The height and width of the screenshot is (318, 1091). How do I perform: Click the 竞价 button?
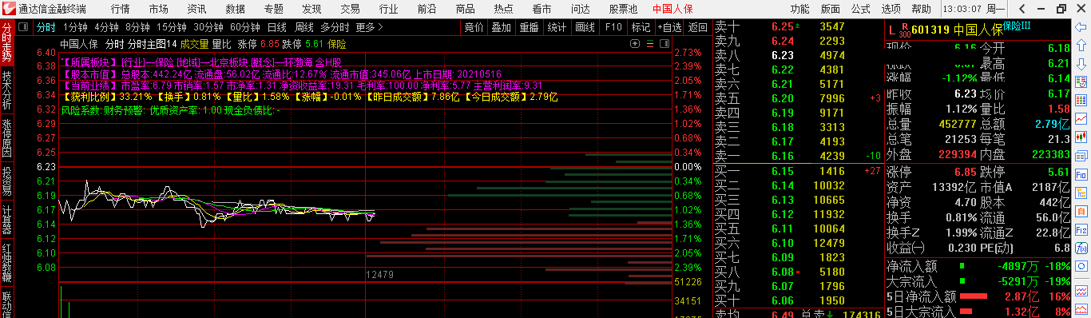(474, 27)
